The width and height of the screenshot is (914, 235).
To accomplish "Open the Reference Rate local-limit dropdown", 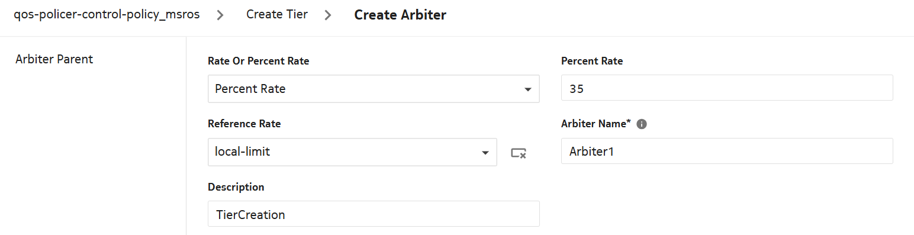I will click(352, 152).
